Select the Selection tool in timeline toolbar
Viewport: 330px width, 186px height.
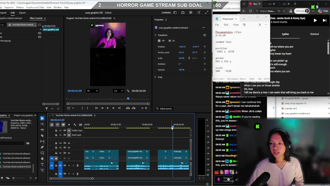(42, 118)
